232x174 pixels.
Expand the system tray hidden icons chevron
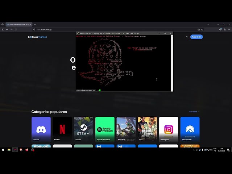pyautogui.click(x=194, y=150)
